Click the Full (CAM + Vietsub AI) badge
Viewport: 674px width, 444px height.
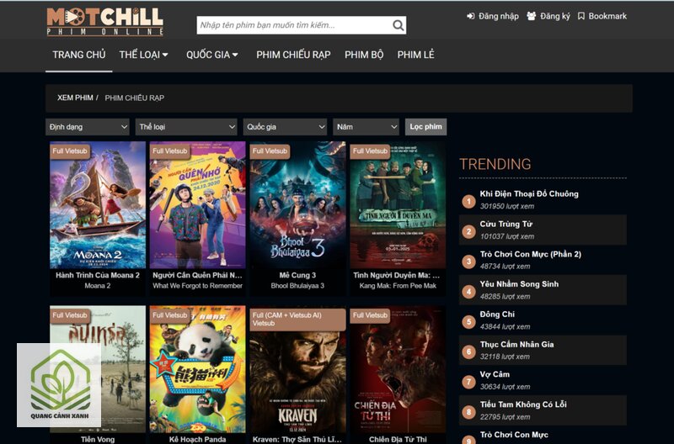[x=297, y=320]
